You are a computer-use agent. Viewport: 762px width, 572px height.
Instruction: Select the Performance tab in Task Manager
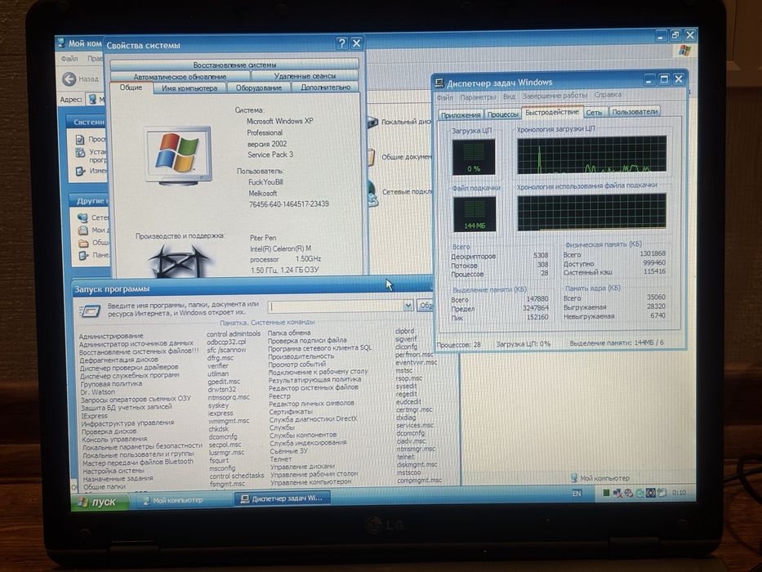point(552,112)
